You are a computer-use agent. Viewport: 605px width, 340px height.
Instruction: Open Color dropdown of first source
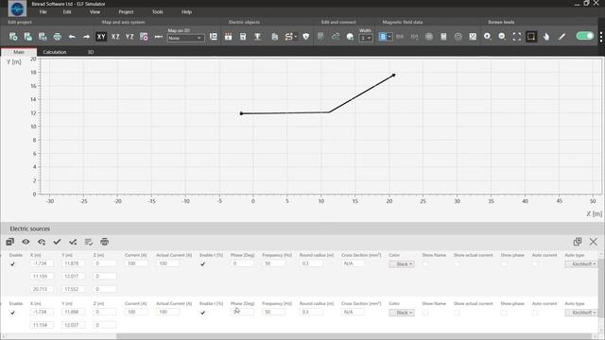402,264
